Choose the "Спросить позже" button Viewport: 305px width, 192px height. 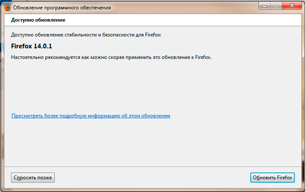[33, 178]
